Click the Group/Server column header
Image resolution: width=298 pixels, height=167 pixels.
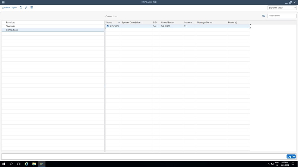click(x=171, y=22)
